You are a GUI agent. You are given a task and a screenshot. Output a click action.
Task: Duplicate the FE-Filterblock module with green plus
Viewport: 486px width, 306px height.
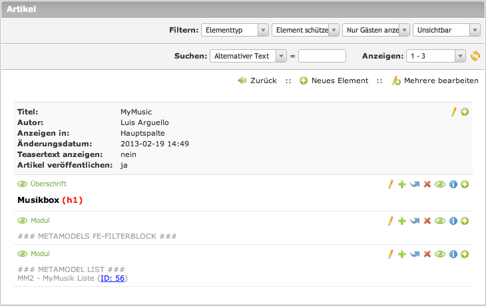pos(402,221)
